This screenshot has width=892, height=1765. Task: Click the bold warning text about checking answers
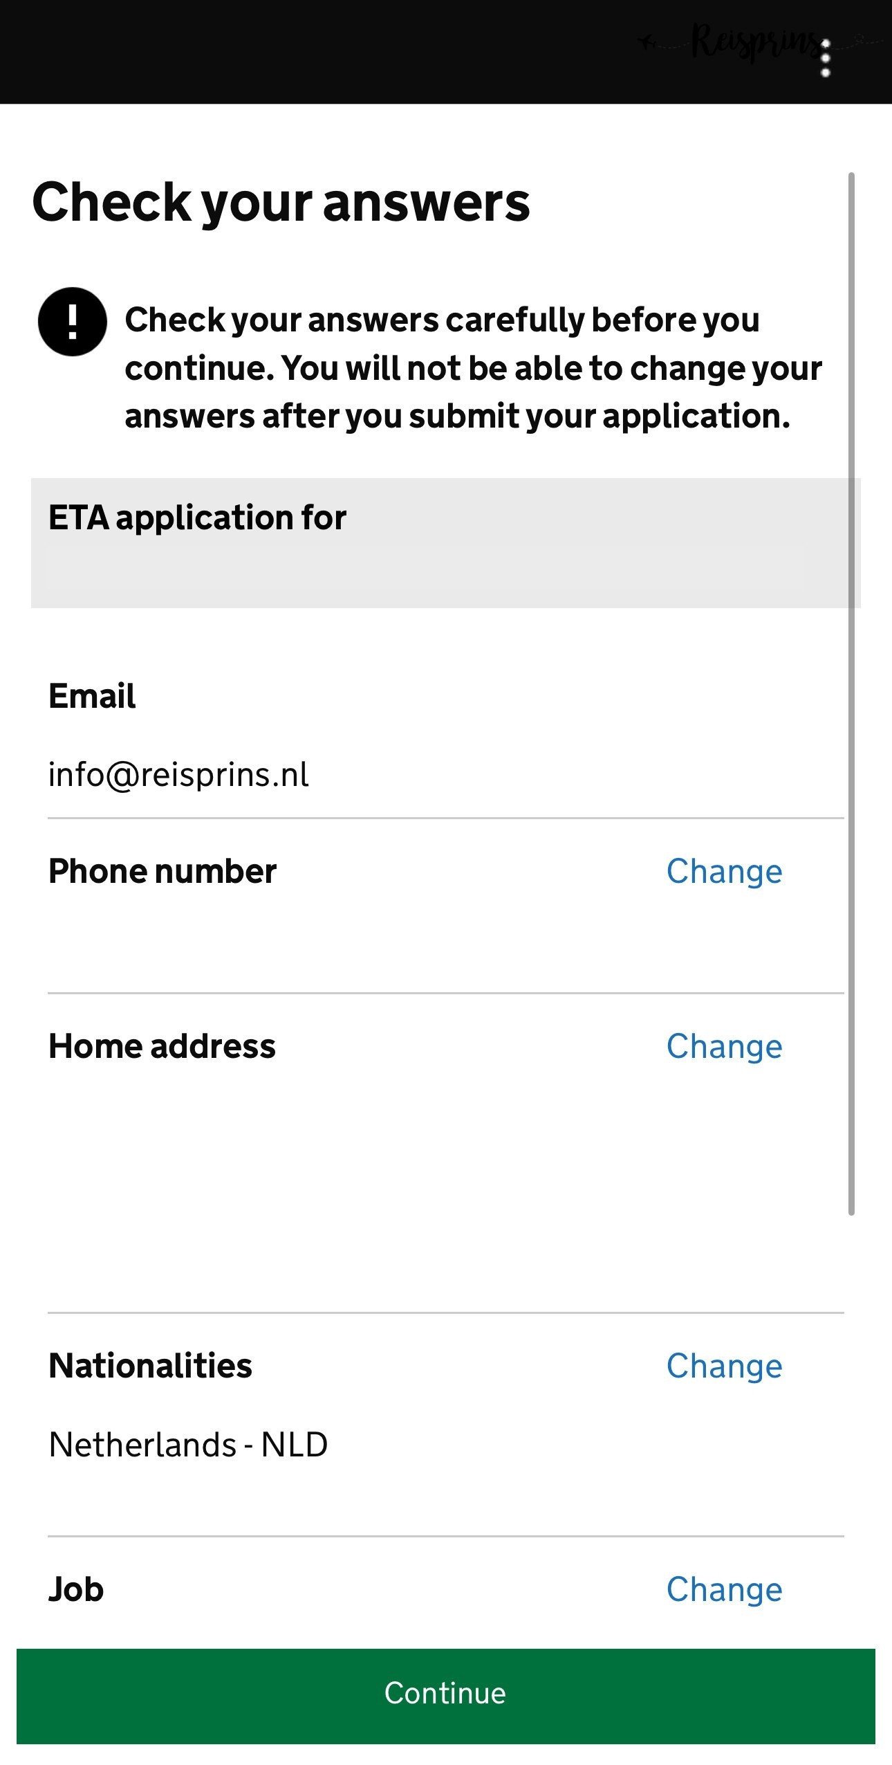point(473,367)
